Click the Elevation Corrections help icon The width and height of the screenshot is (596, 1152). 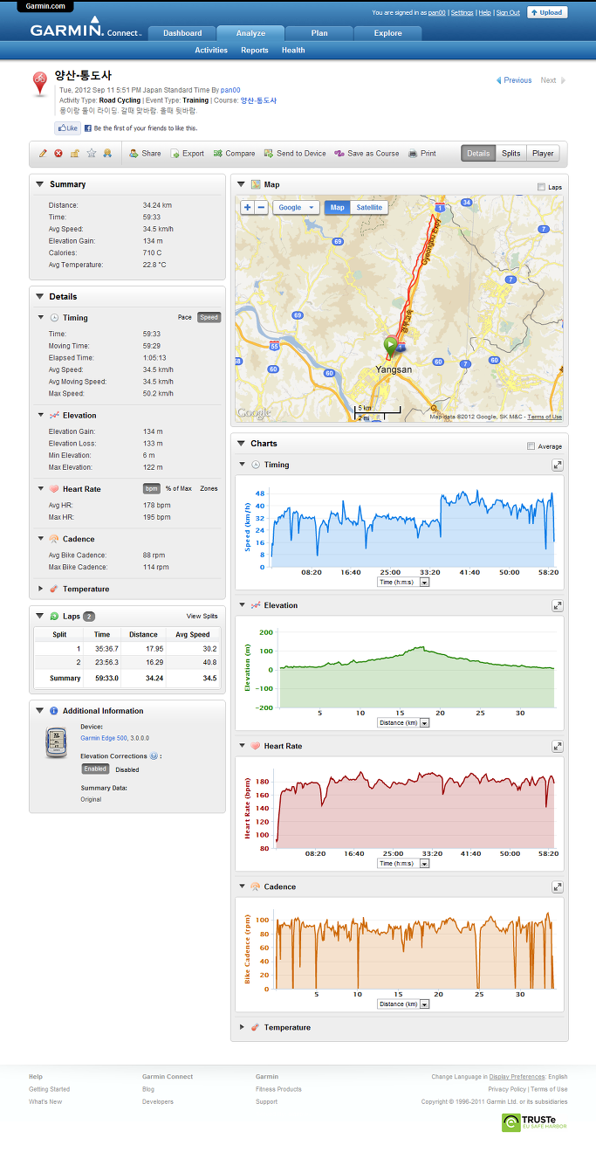(x=154, y=755)
